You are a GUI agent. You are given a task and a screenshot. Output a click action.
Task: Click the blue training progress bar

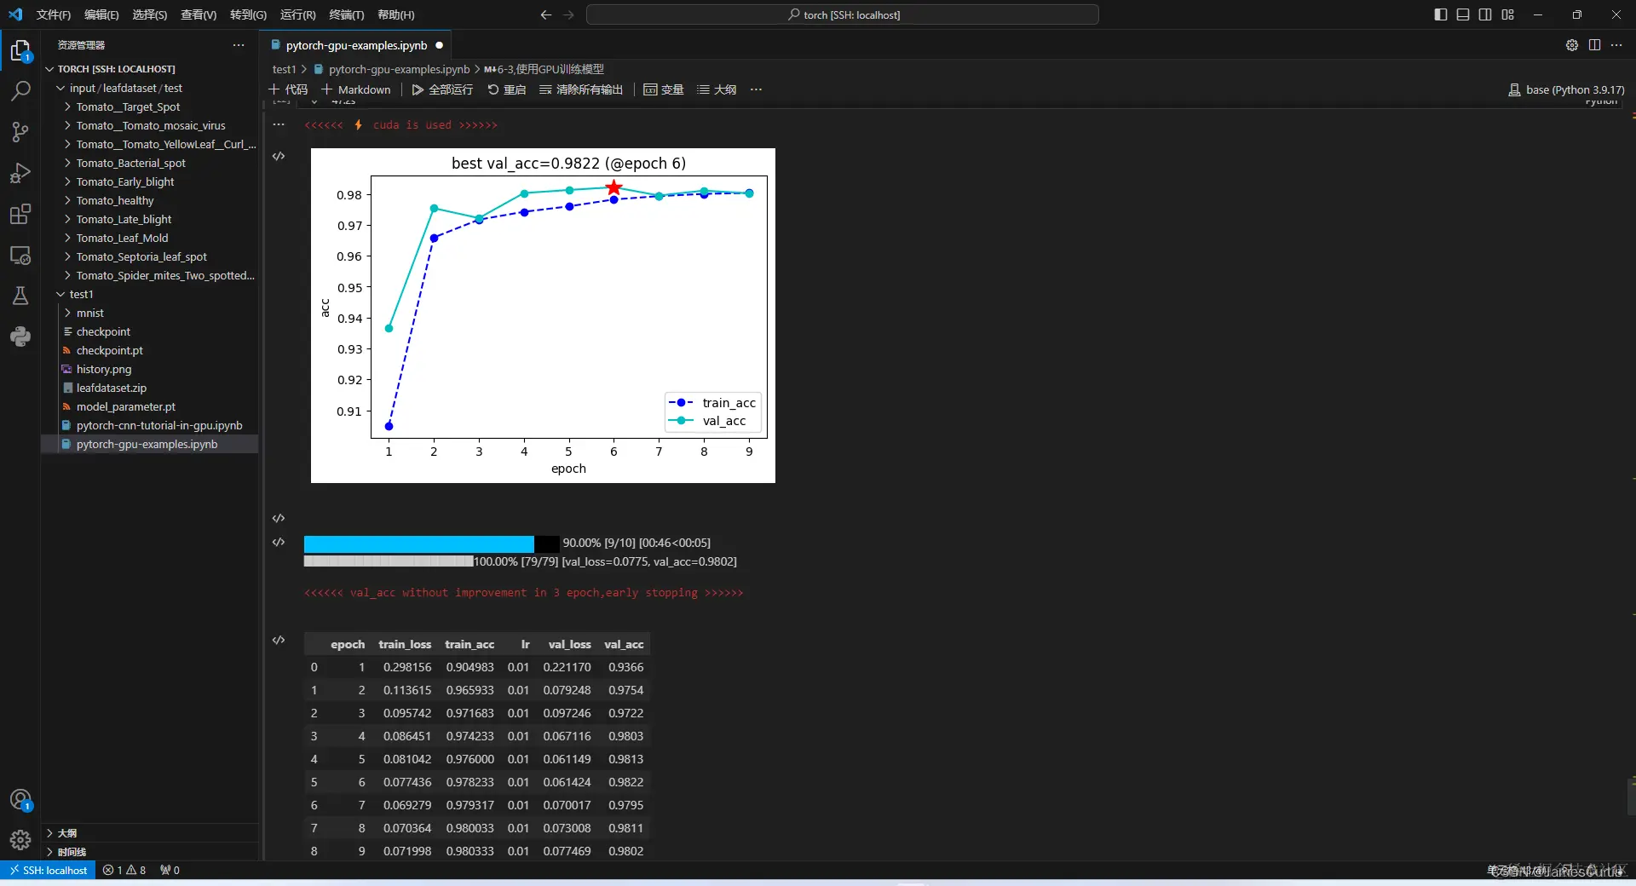coord(419,544)
